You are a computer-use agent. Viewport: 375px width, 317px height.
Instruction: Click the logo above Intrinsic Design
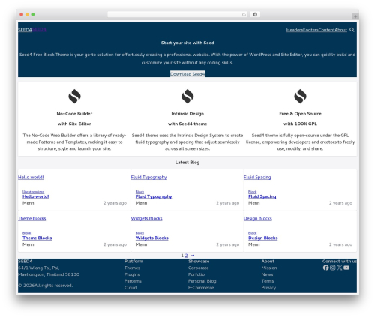[x=187, y=96]
